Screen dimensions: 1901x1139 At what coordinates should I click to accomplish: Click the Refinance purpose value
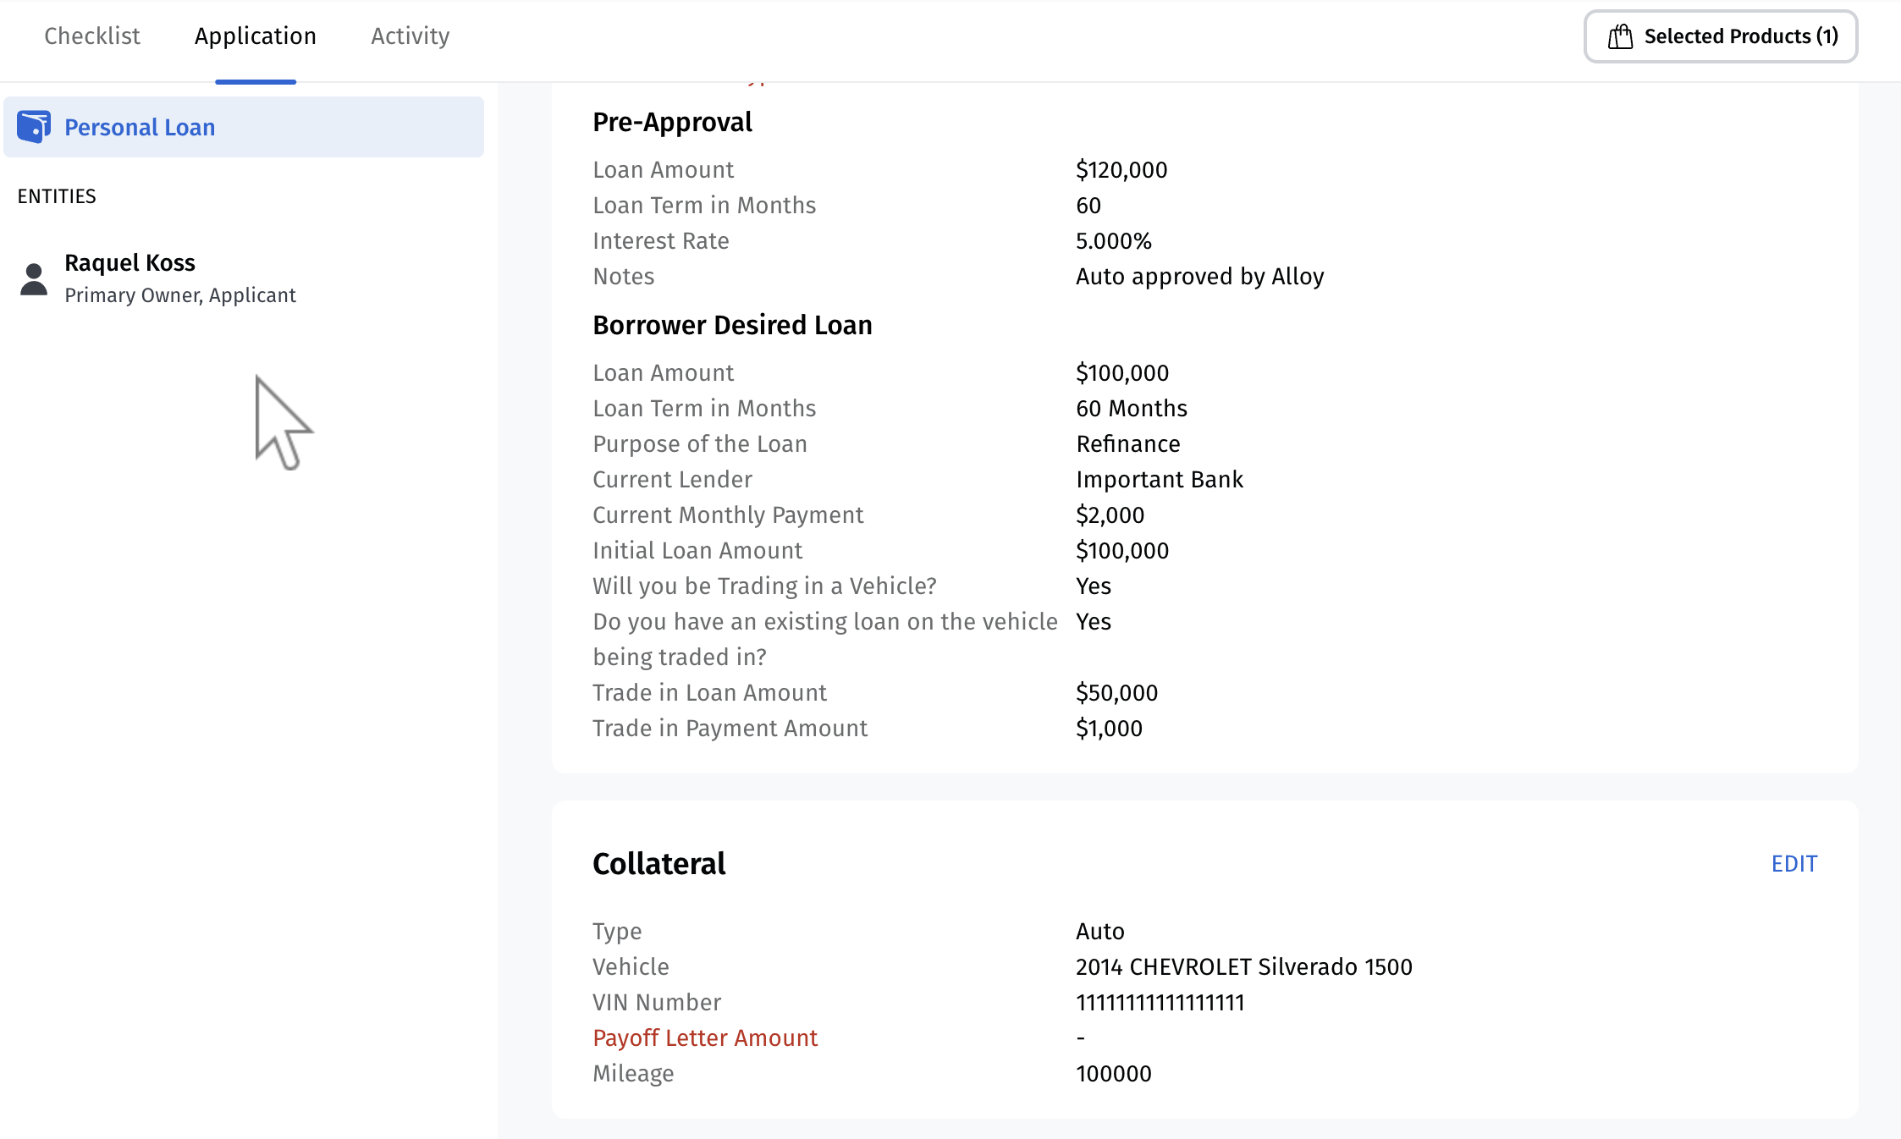1127,444
